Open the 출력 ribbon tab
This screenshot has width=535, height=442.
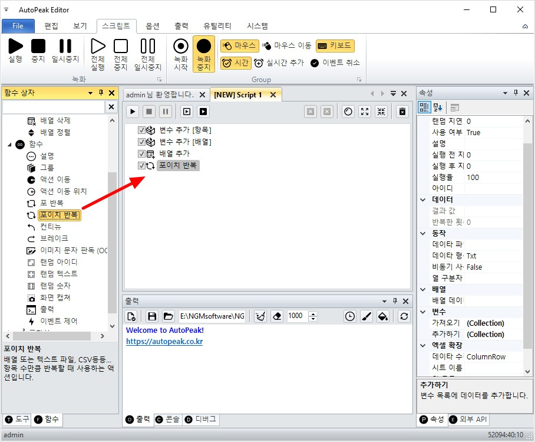pyautogui.click(x=181, y=26)
